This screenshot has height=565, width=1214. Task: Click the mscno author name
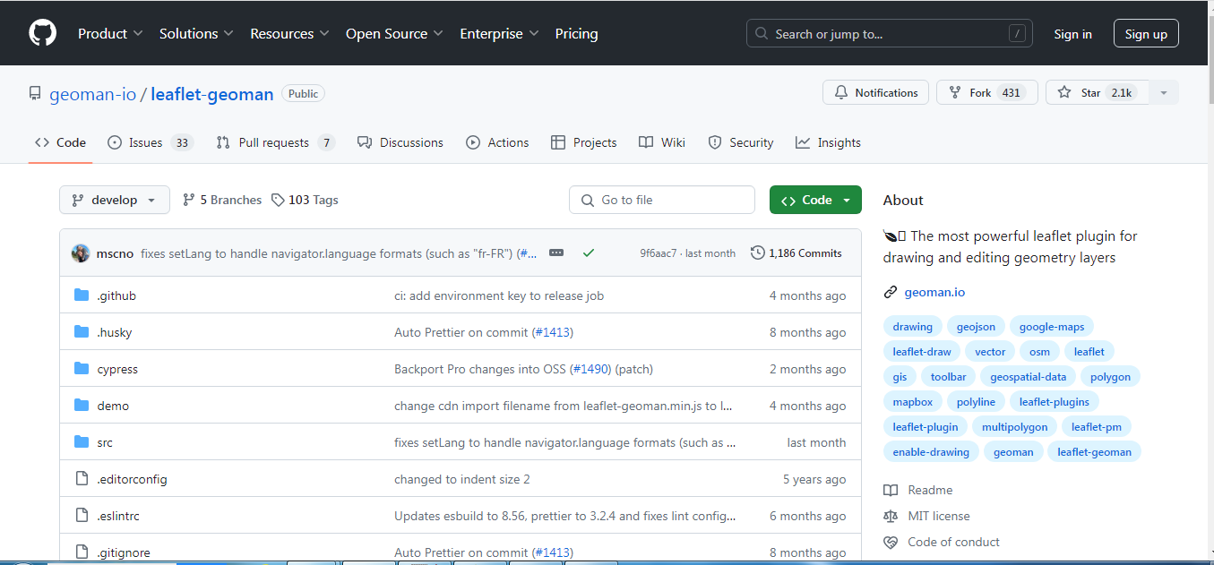115,253
